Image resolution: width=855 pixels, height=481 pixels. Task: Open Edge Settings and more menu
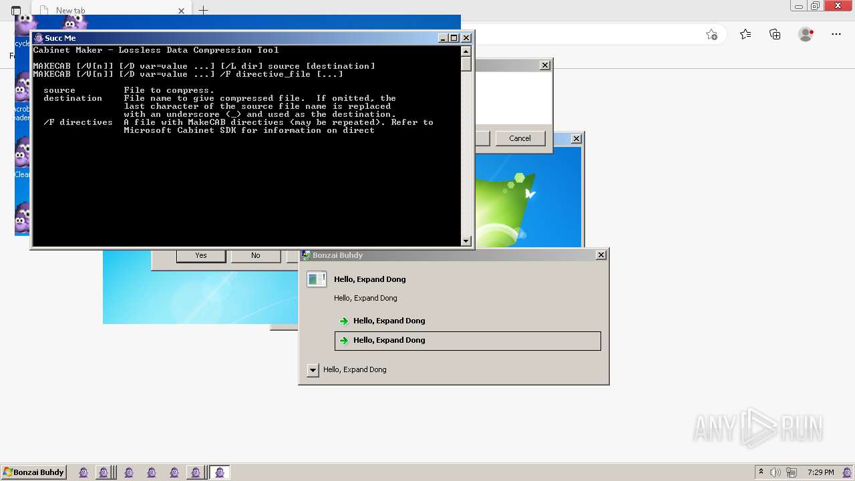pyautogui.click(x=836, y=34)
